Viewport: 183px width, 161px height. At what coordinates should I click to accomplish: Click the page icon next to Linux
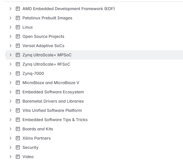point(18,27)
